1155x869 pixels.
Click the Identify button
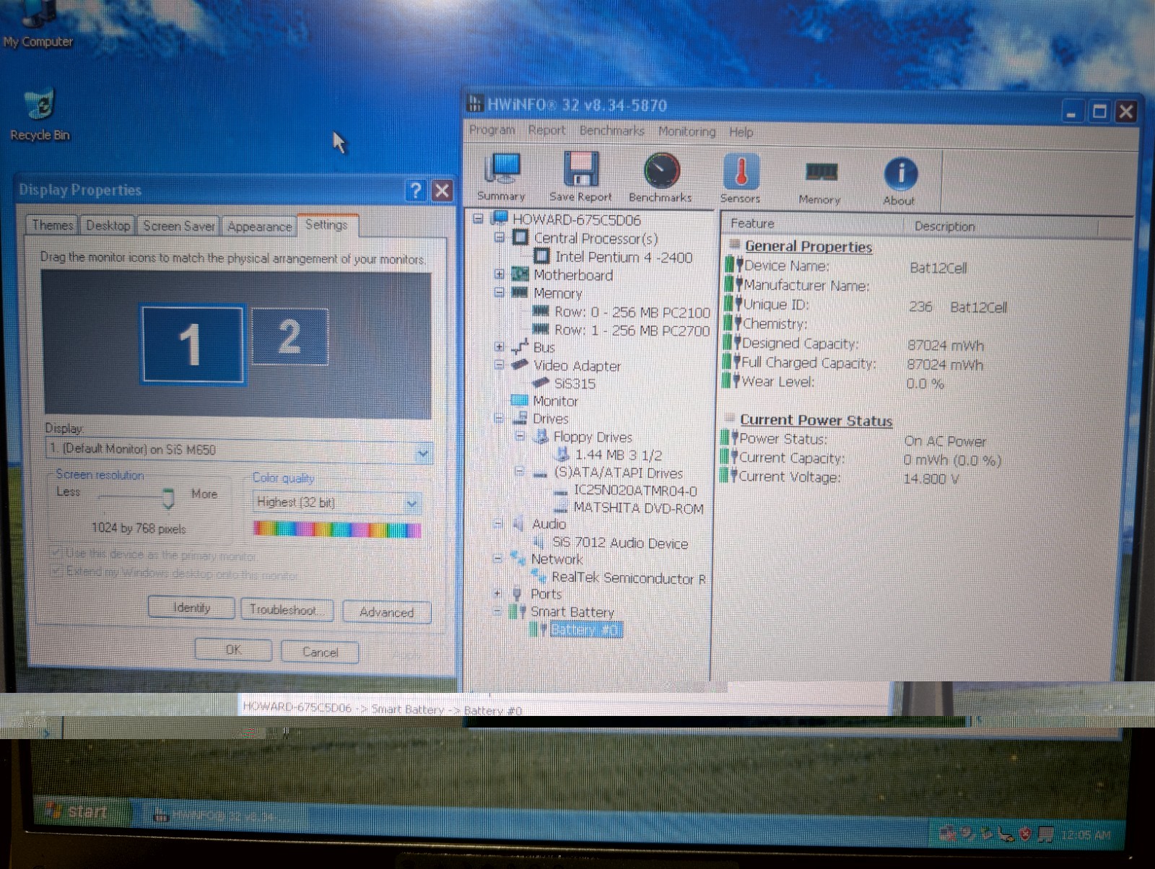(x=191, y=608)
